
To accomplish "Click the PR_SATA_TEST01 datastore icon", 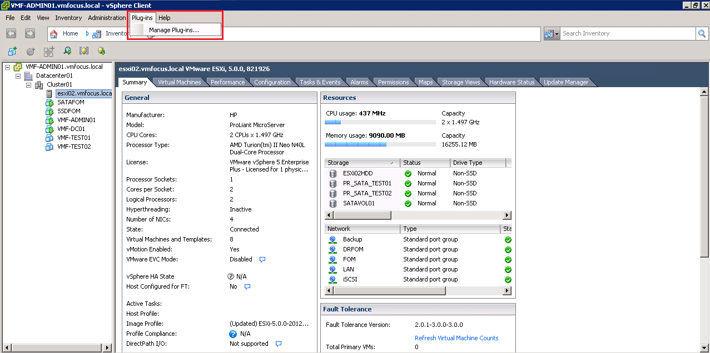I will (333, 183).
